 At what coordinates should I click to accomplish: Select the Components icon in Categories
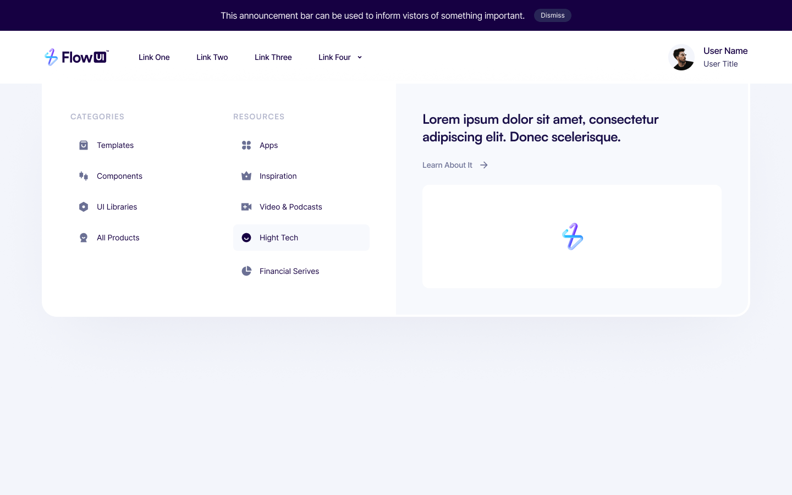tap(84, 176)
